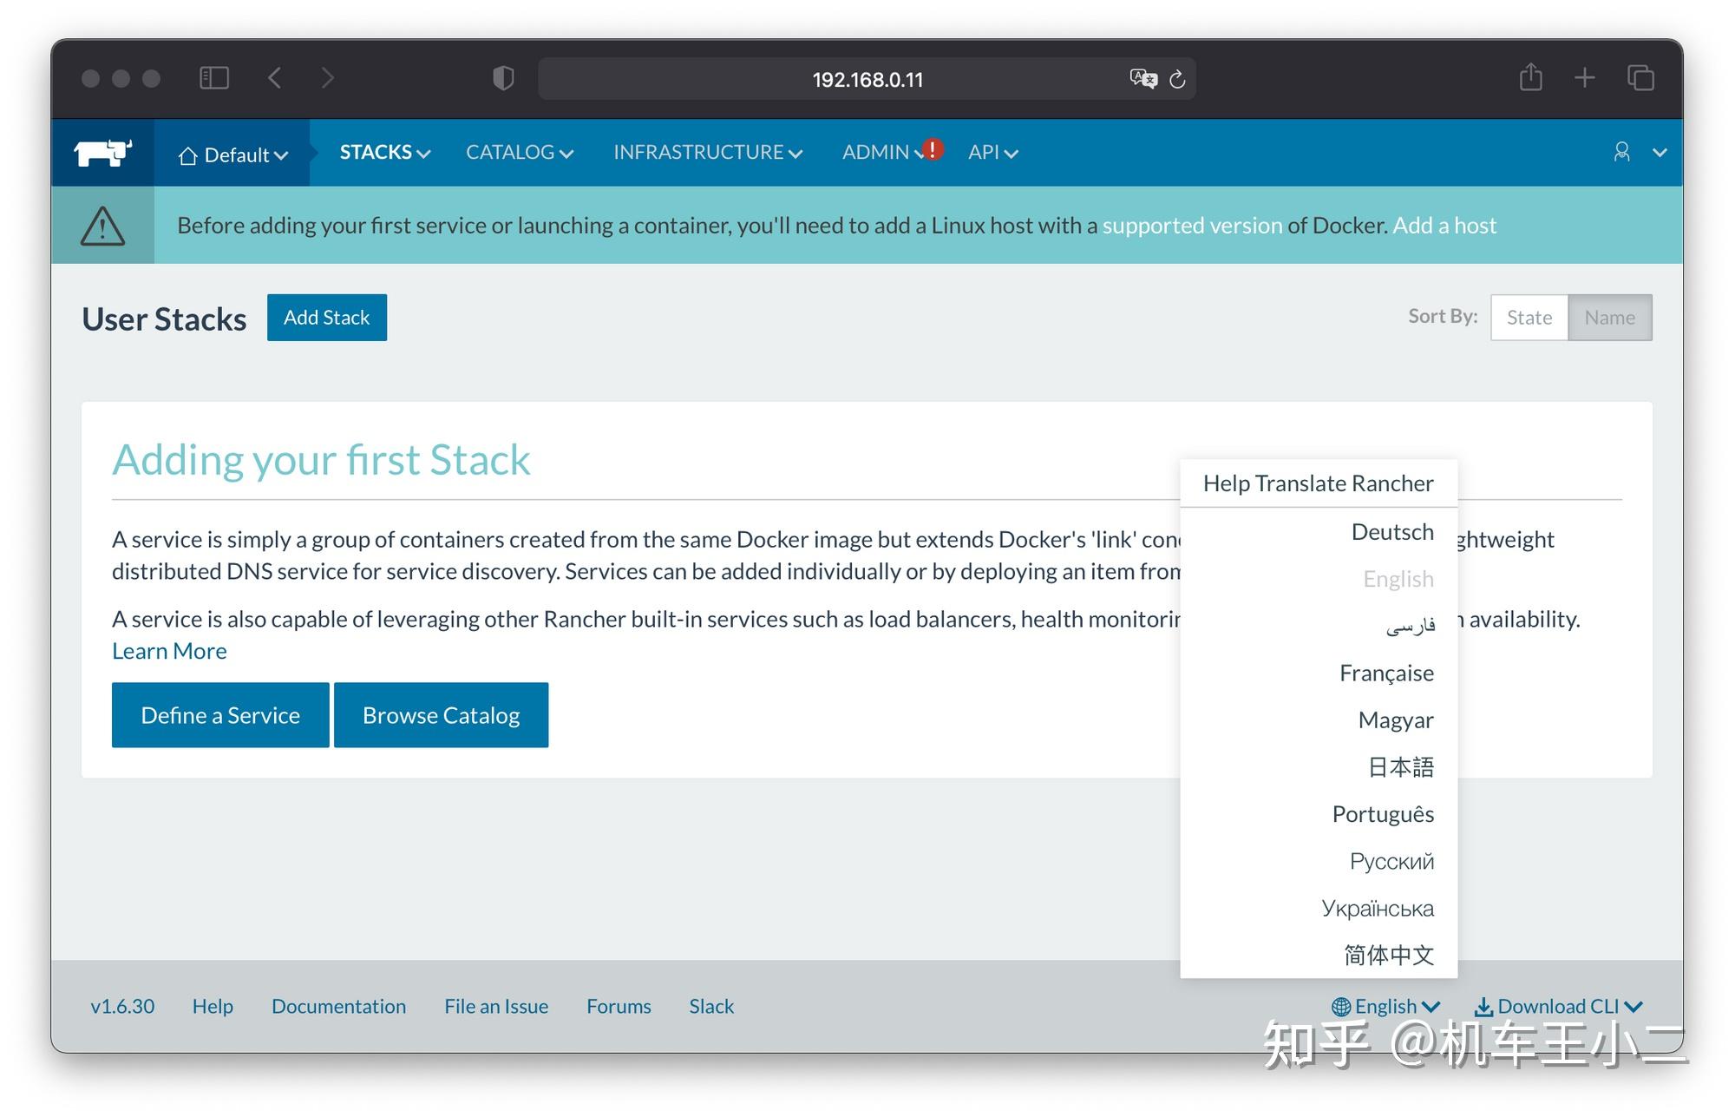1735x1117 pixels.
Task: Open the user account avatar menu
Action: 1621,153
